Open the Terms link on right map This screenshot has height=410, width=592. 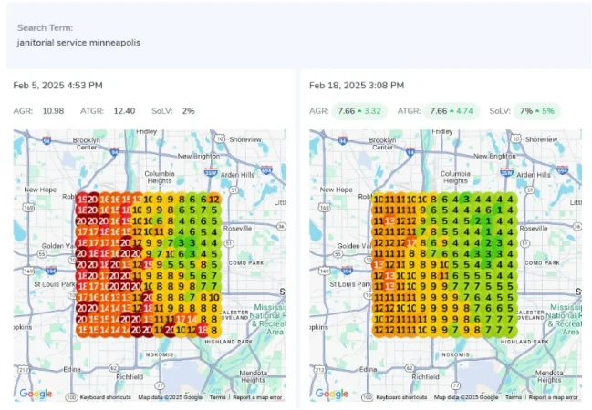pyautogui.click(x=514, y=397)
